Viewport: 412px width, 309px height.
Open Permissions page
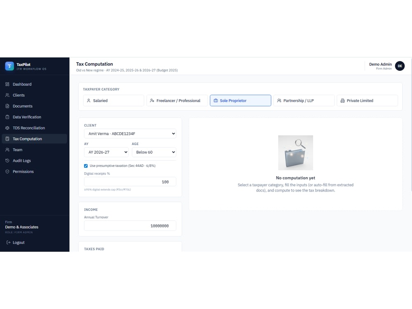(35, 171)
